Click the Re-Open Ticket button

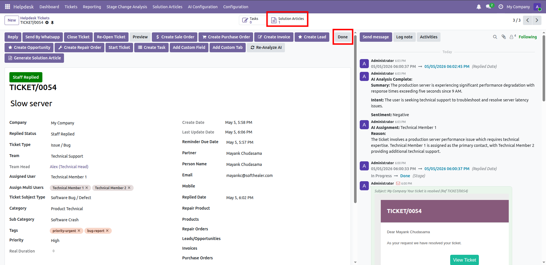pos(111,37)
